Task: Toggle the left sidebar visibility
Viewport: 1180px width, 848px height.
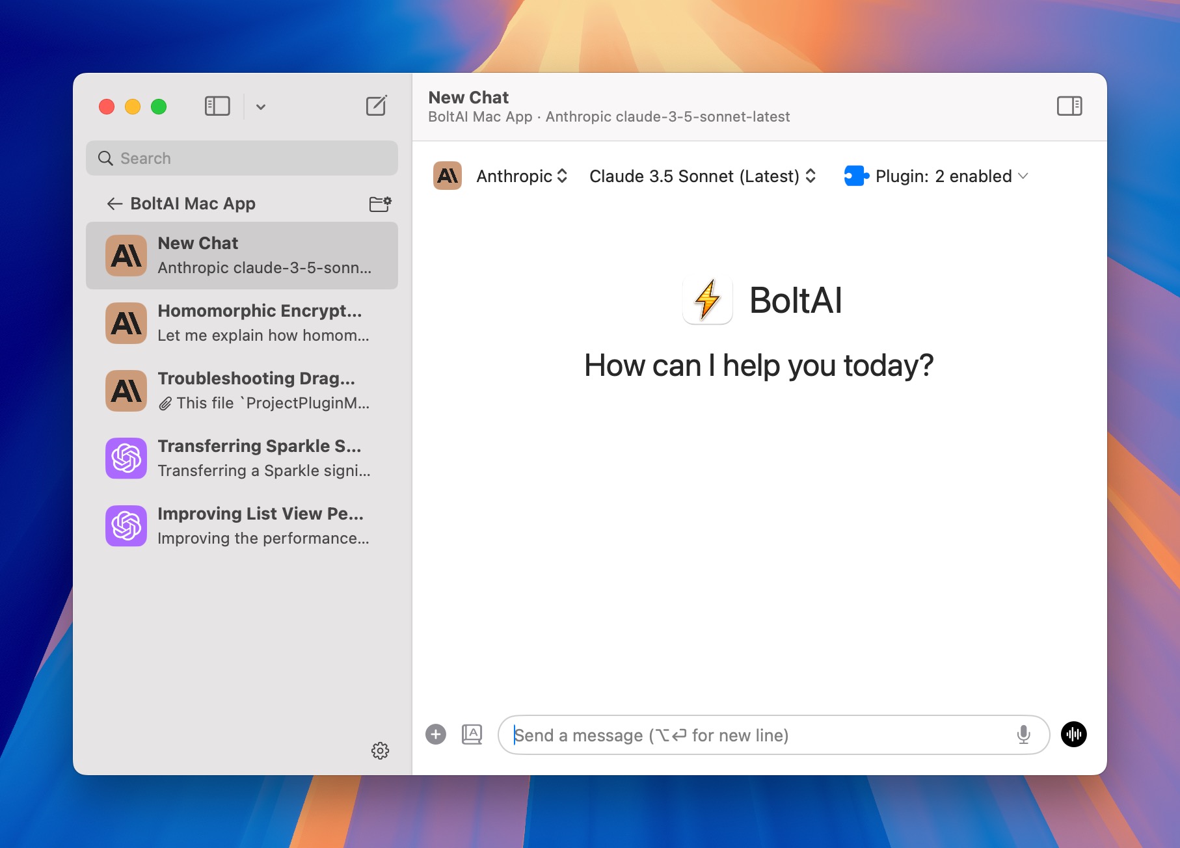Action: (x=217, y=106)
